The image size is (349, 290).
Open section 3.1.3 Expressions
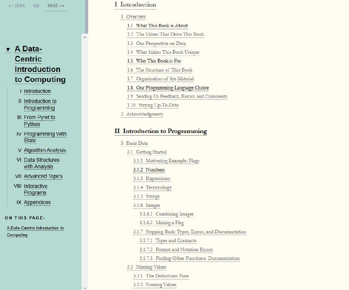pos(151,178)
